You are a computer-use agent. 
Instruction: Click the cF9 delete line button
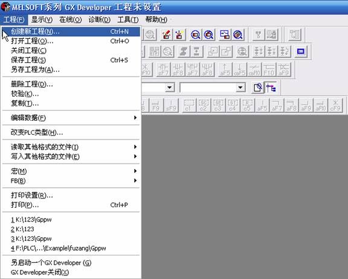(x=335, y=105)
